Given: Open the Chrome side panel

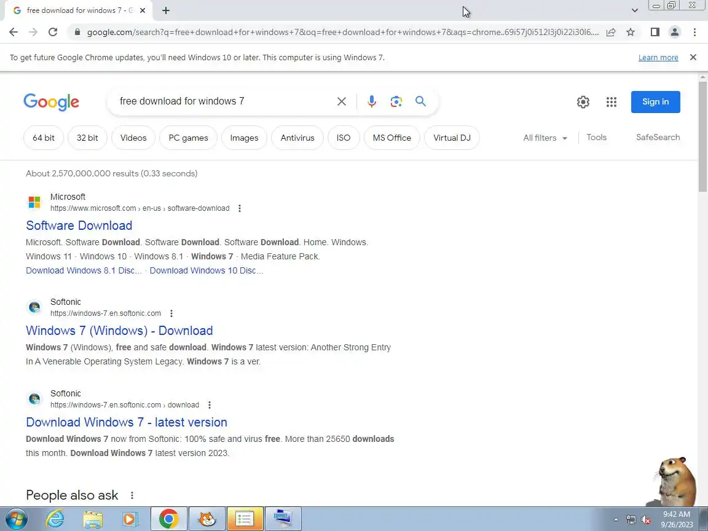Looking at the screenshot, I should (x=655, y=32).
